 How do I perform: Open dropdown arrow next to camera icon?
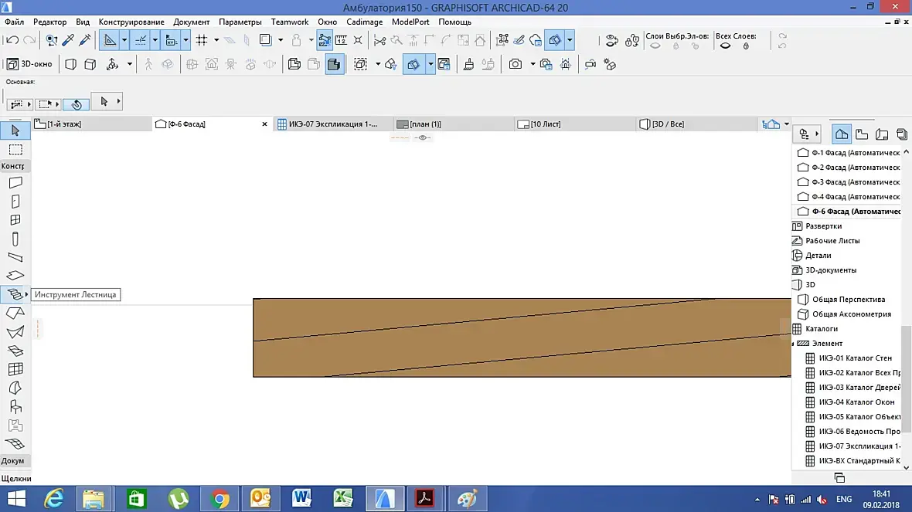point(533,65)
